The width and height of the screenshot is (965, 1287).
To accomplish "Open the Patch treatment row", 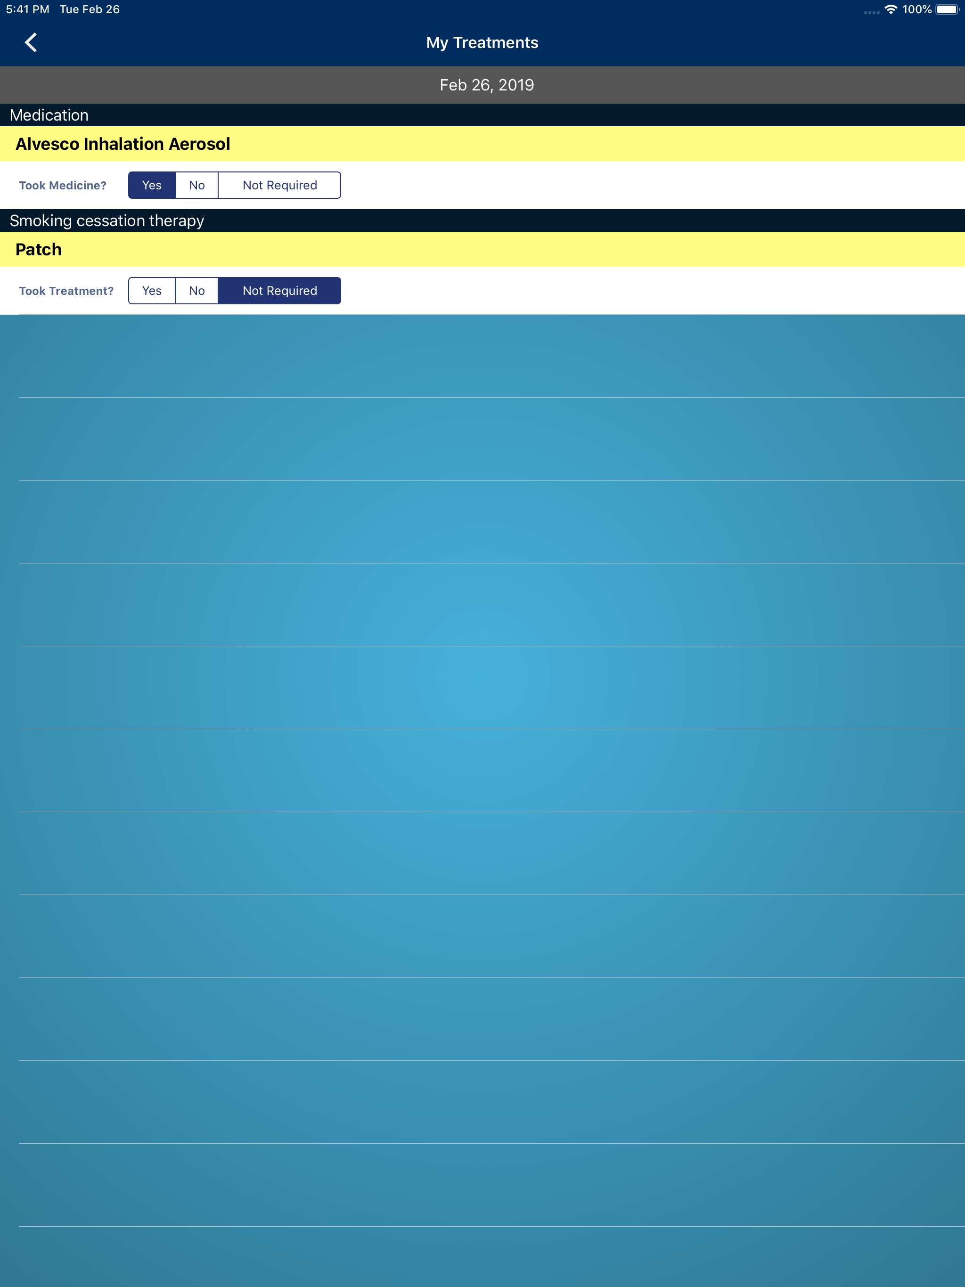I will pos(39,250).
